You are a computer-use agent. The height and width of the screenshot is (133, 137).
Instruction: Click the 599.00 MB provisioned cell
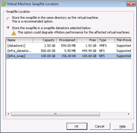pos(68,46)
